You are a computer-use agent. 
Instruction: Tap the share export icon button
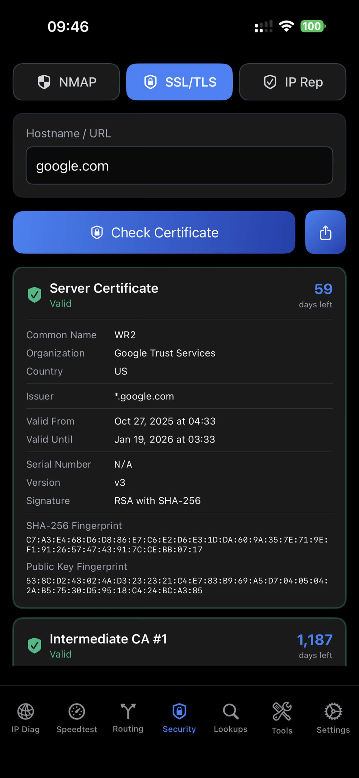pyautogui.click(x=325, y=232)
